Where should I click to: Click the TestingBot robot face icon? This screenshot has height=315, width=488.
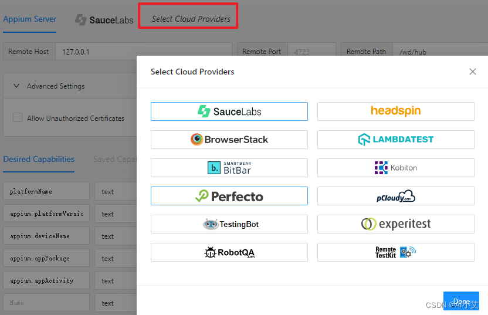tap(211, 224)
